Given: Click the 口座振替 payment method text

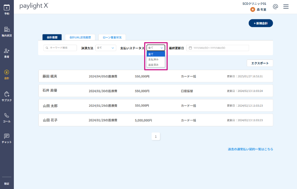Looking at the screenshot, I should click(187, 91).
